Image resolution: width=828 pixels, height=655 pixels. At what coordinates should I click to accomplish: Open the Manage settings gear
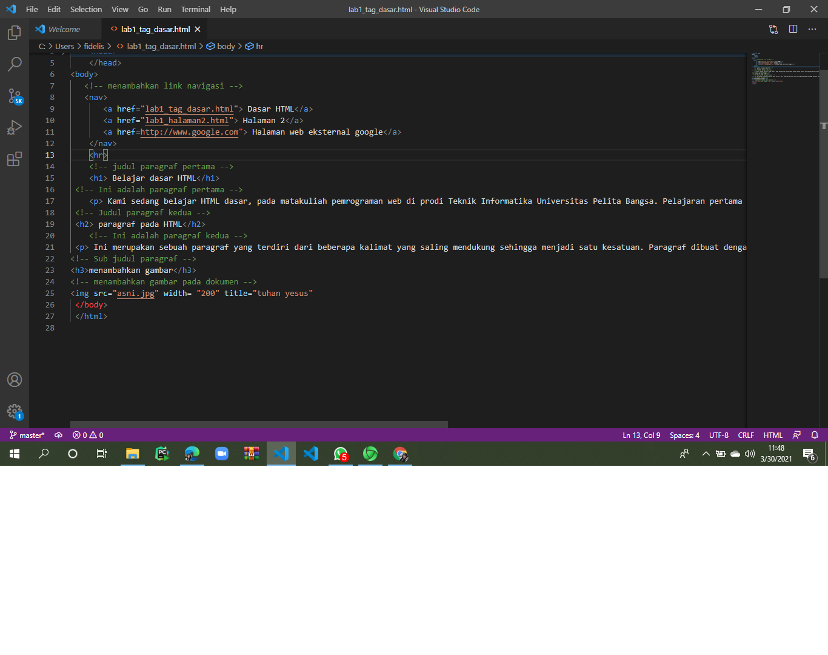click(x=15, y=411)
